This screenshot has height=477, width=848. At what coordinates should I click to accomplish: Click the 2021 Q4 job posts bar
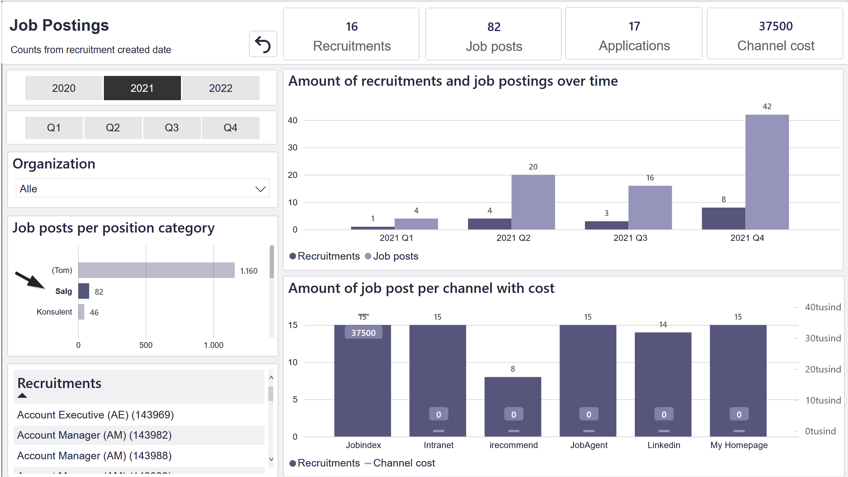tap(767, 172)
